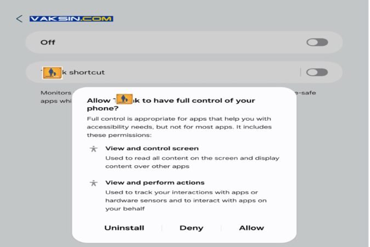Click the accessibility icon beside View and perform actions

[x=93, y=183]
